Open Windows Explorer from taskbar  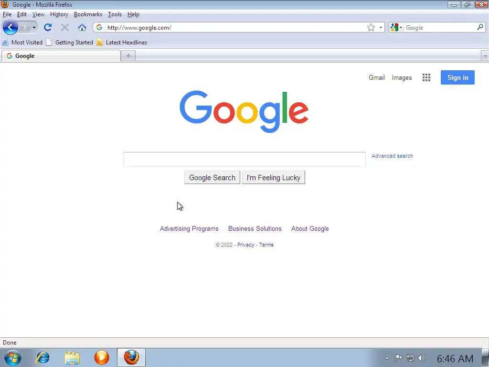pyautogui.click(x=72, y=357)
